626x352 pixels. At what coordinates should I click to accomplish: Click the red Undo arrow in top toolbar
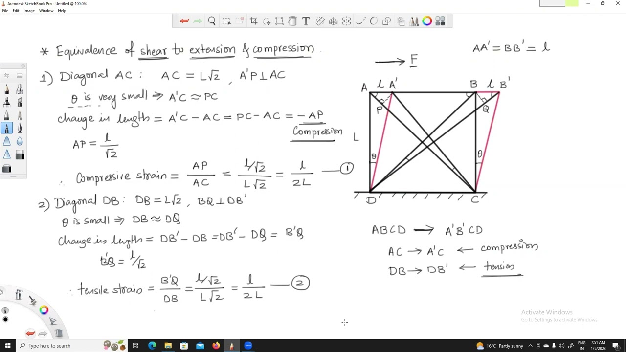pos(184,21)
